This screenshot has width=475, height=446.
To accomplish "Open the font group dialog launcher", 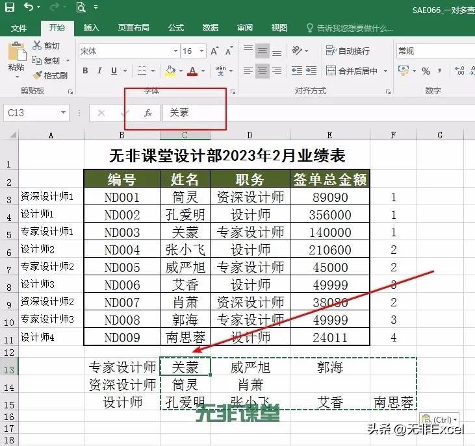I will 233,92.
